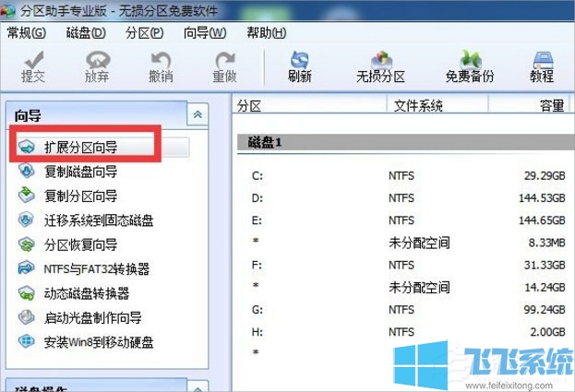Screen dimensions: 575x392
Task: Open the 常规(G) menu
Action: click(x=25, y=33)
